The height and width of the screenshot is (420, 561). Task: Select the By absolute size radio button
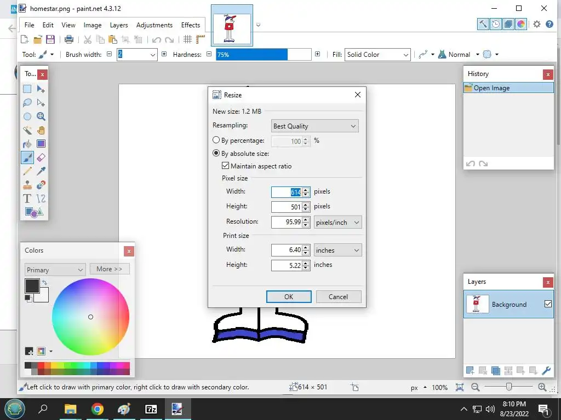click(216, 153)
